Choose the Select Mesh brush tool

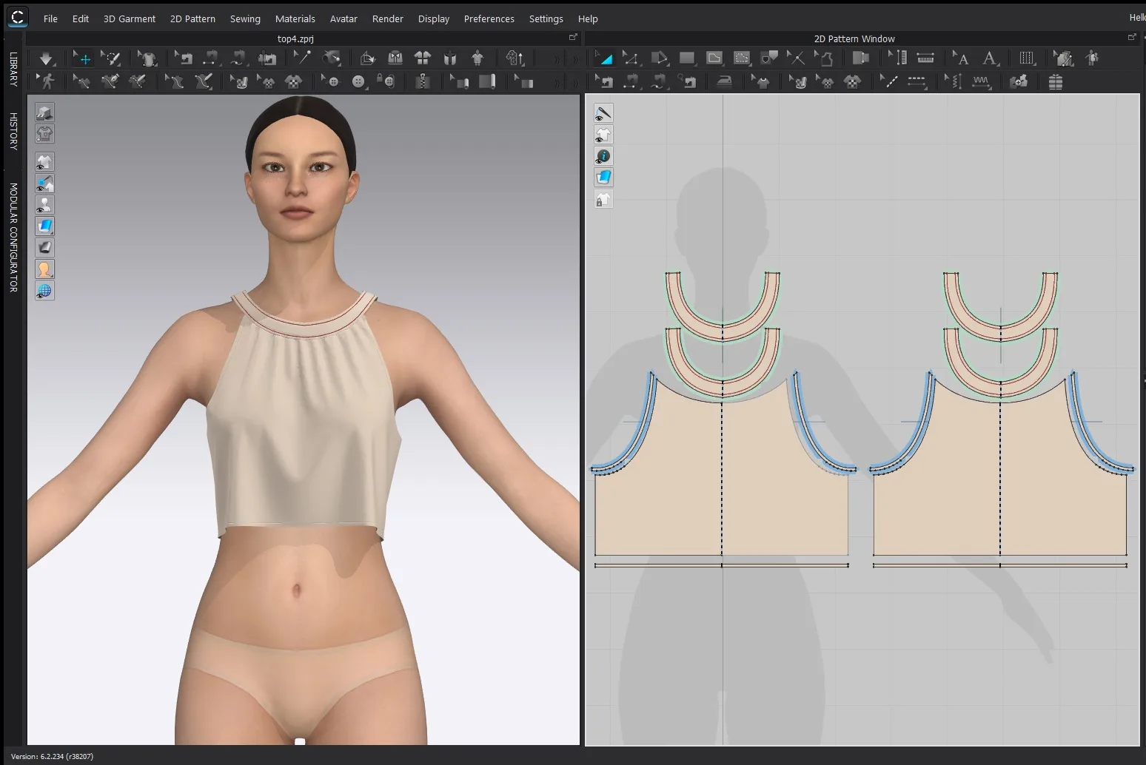pos(110,58)
